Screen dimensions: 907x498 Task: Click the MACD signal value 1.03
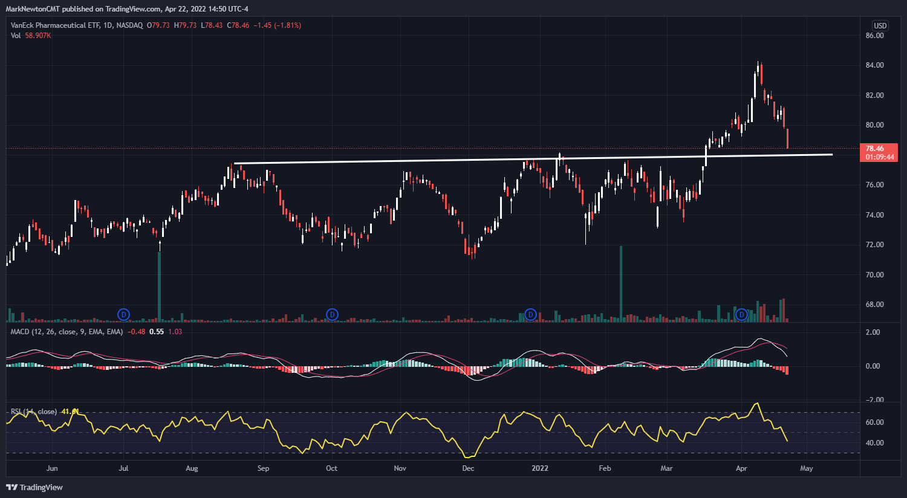click(x=175, y=332)
